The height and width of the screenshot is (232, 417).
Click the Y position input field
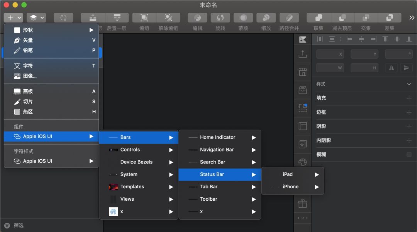[364, 54]
